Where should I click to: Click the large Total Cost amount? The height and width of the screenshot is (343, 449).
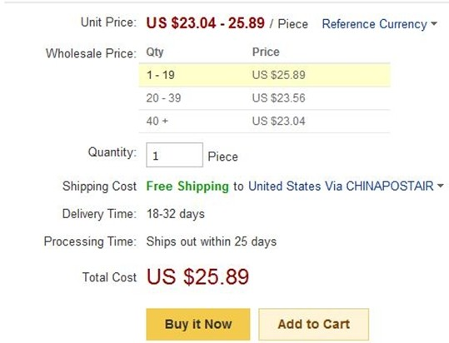tap(197, 276)
